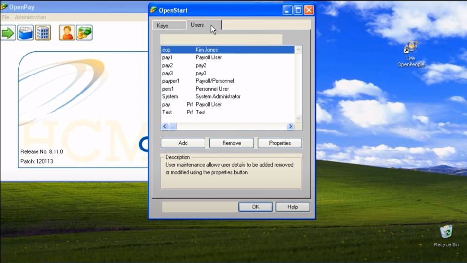Open Live OpenPeople desktop shortcut
Viewport: 467px width, 263px height.
411,54
